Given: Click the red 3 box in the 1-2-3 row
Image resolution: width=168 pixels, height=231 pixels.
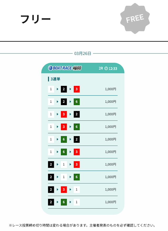Looking at the screenshot, I should (x=77, y=89).
